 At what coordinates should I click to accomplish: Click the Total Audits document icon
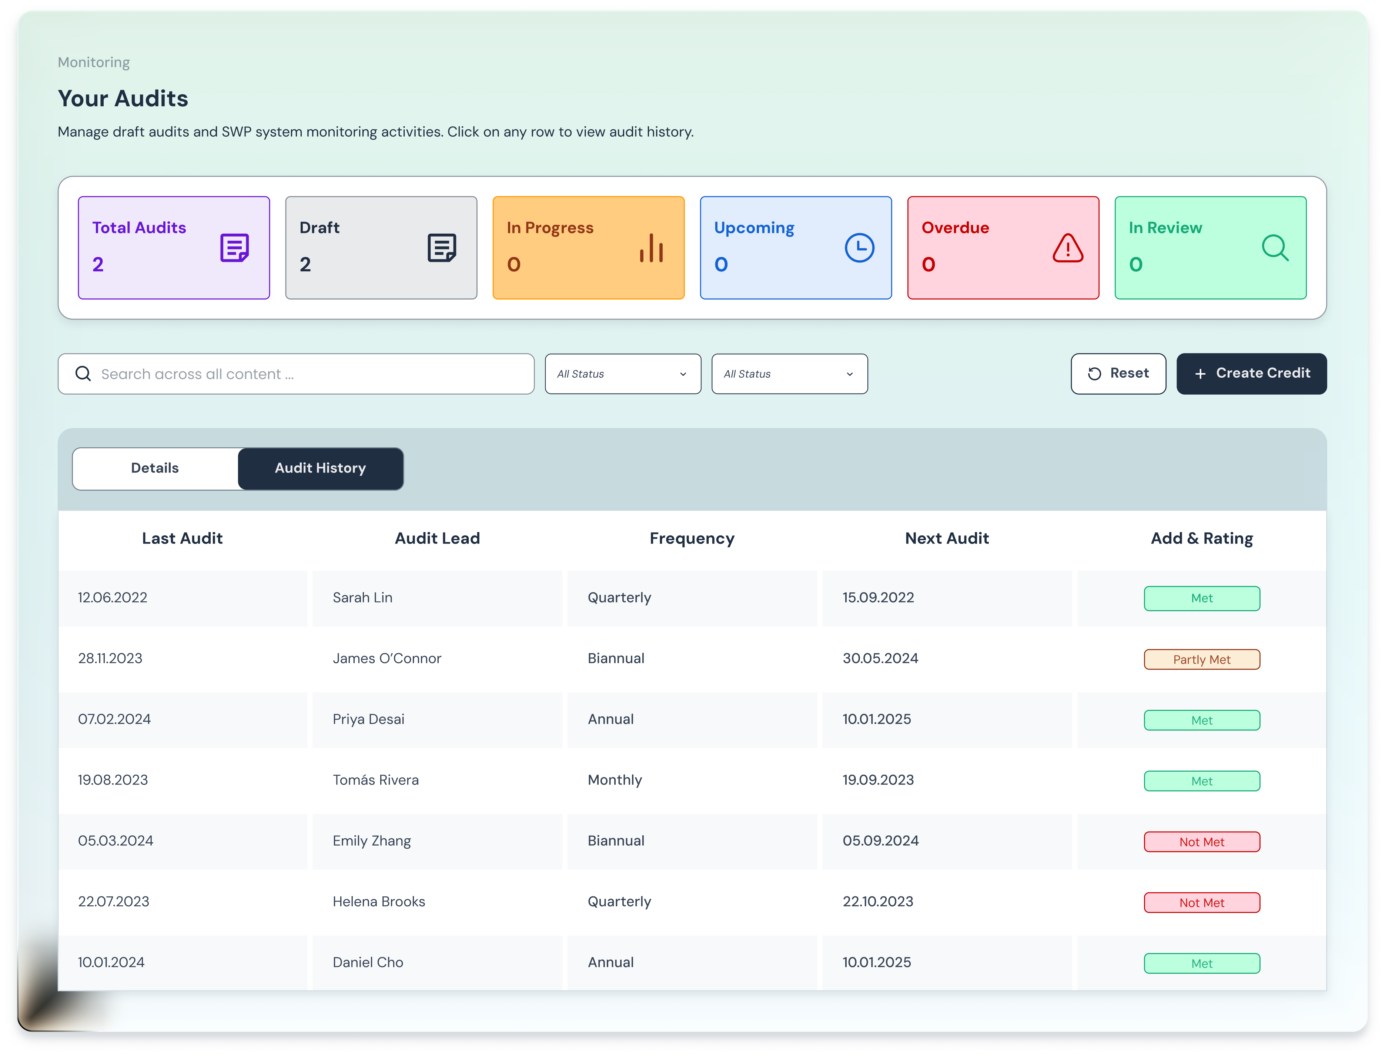click(234, 248)
